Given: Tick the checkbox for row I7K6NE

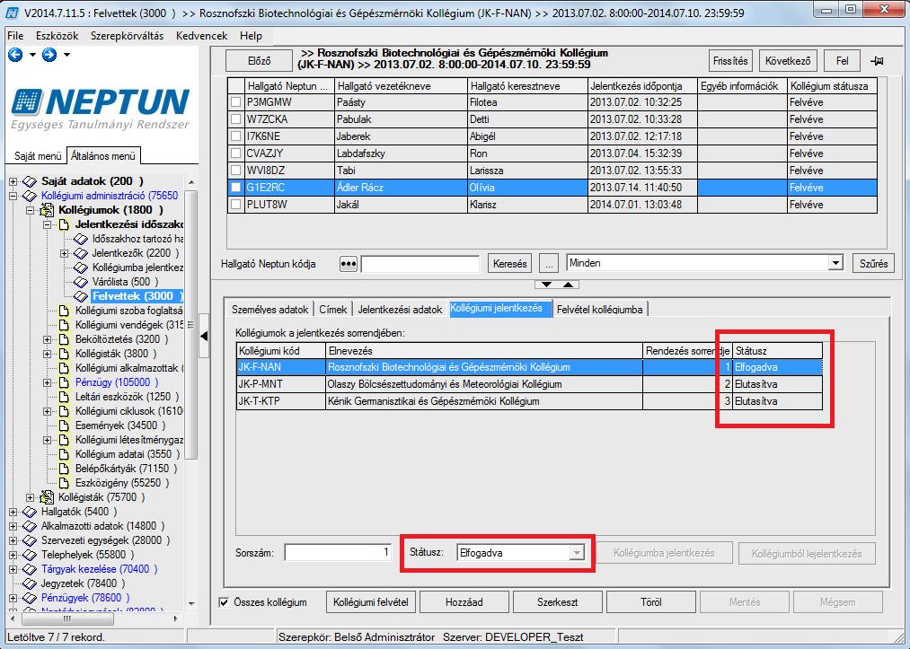Looking at the screenshot, I should (x=235, y=136).
